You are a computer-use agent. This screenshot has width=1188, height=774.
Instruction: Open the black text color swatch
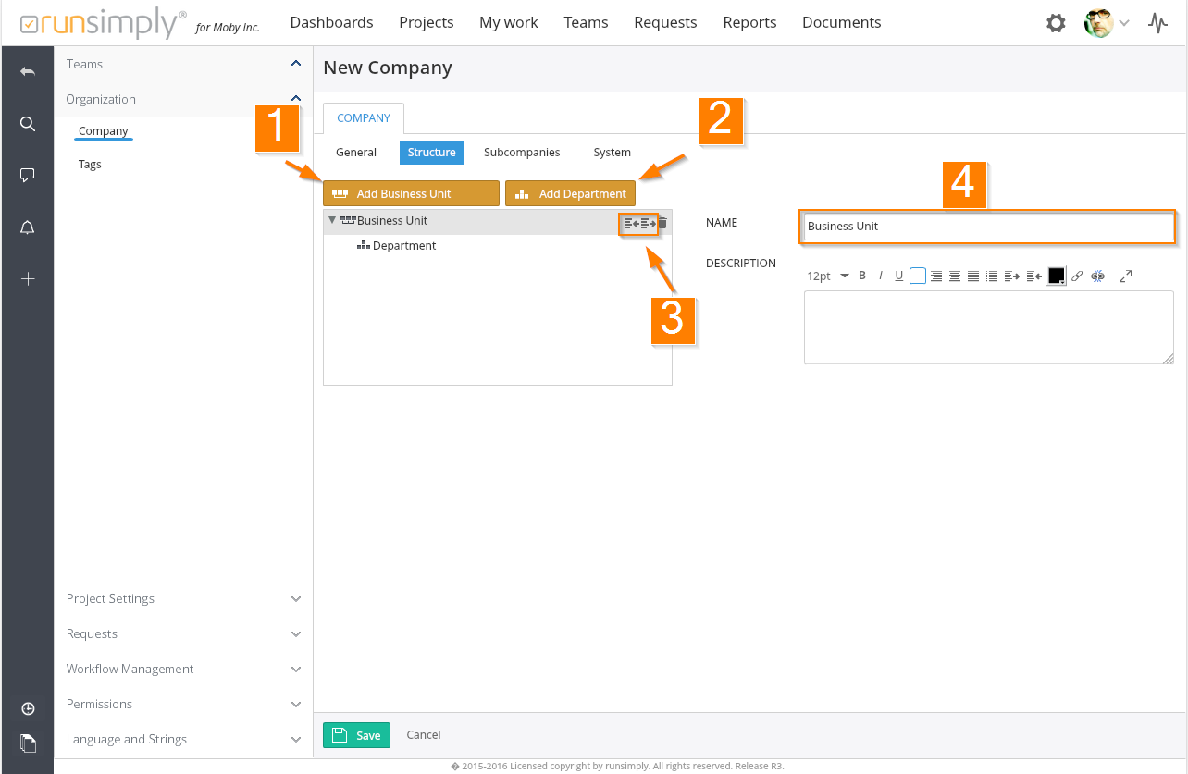[1056, 276]
